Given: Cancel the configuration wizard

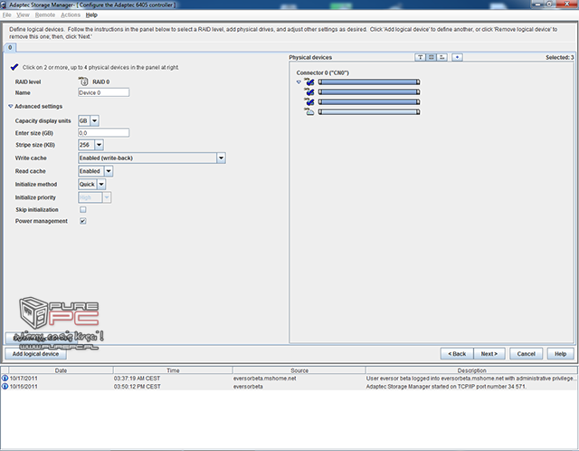Looking at the screenshot, I should (526, 354).
